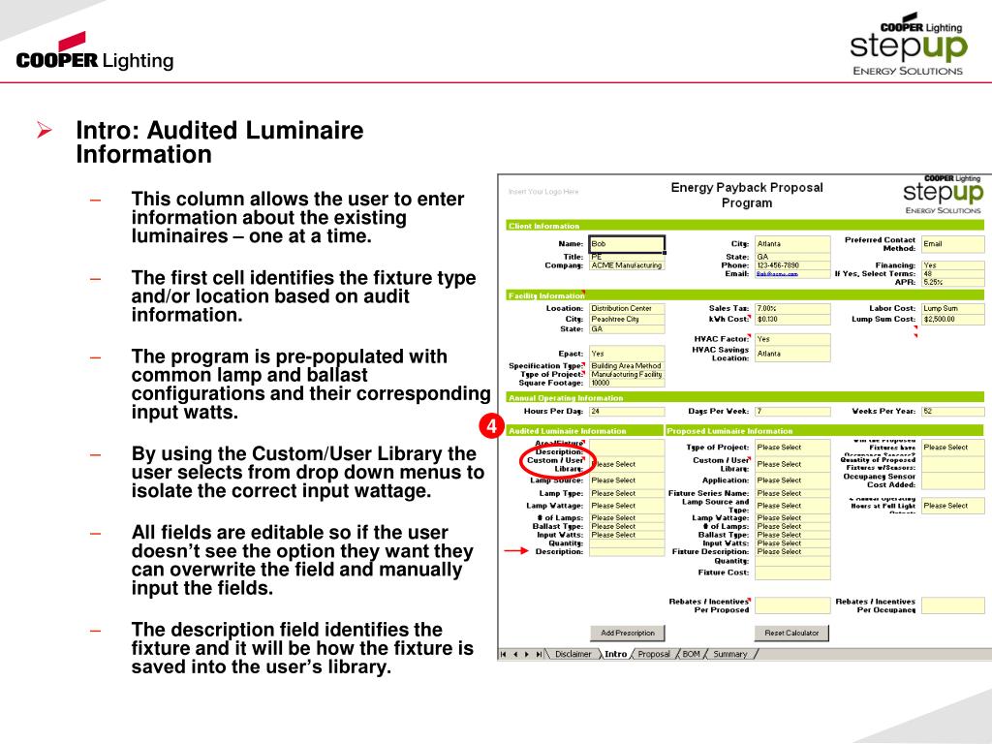Go to first sheet navigation arrow

click(504, 654)
